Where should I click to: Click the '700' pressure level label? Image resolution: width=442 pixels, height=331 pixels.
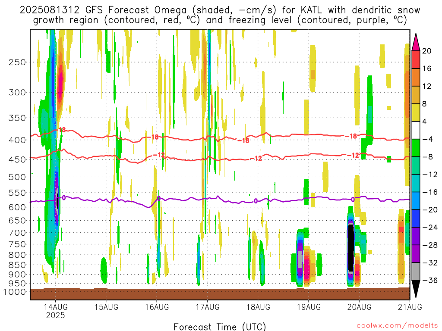[x=17, y=233]
